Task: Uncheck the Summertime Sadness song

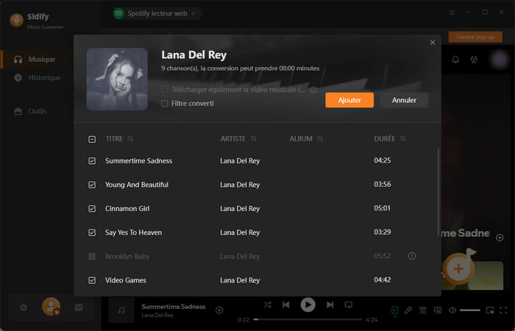Action: (x=92, y=160)
